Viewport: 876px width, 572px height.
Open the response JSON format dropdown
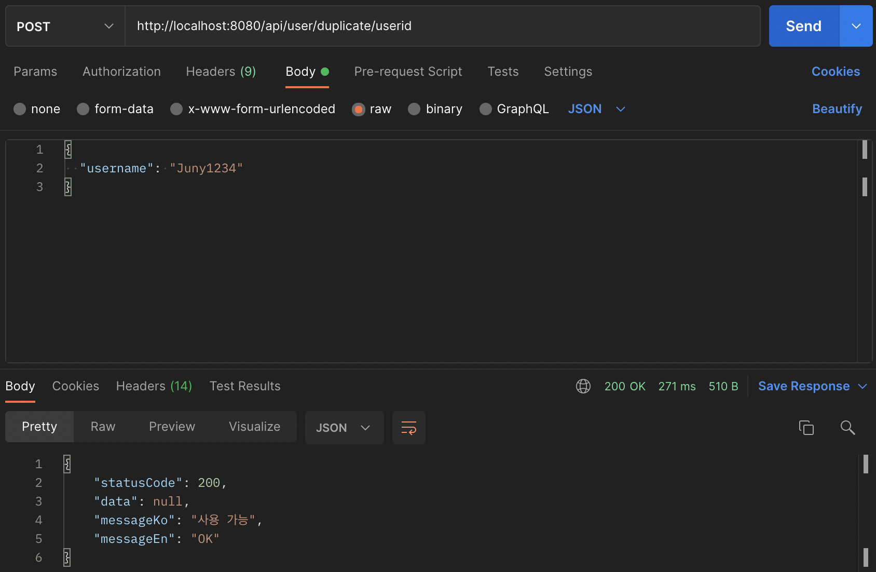(344, 428)
